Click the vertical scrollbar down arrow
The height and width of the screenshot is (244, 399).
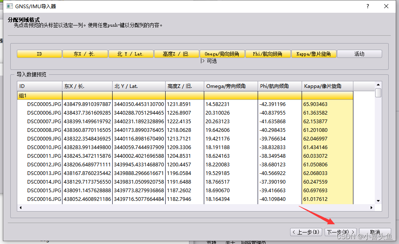tap(379, 200)
